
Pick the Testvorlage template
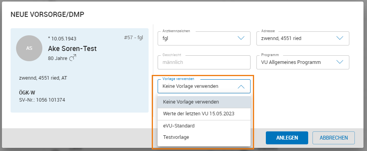(x=204, y=137)
